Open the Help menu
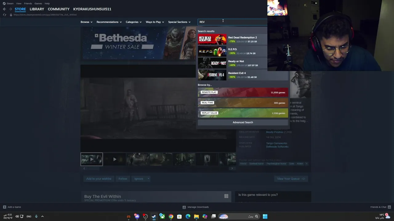Viewport: 394px width, 221px height. point(47,3)
